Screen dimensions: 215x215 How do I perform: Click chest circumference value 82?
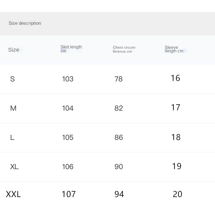[x=119, y=108]
